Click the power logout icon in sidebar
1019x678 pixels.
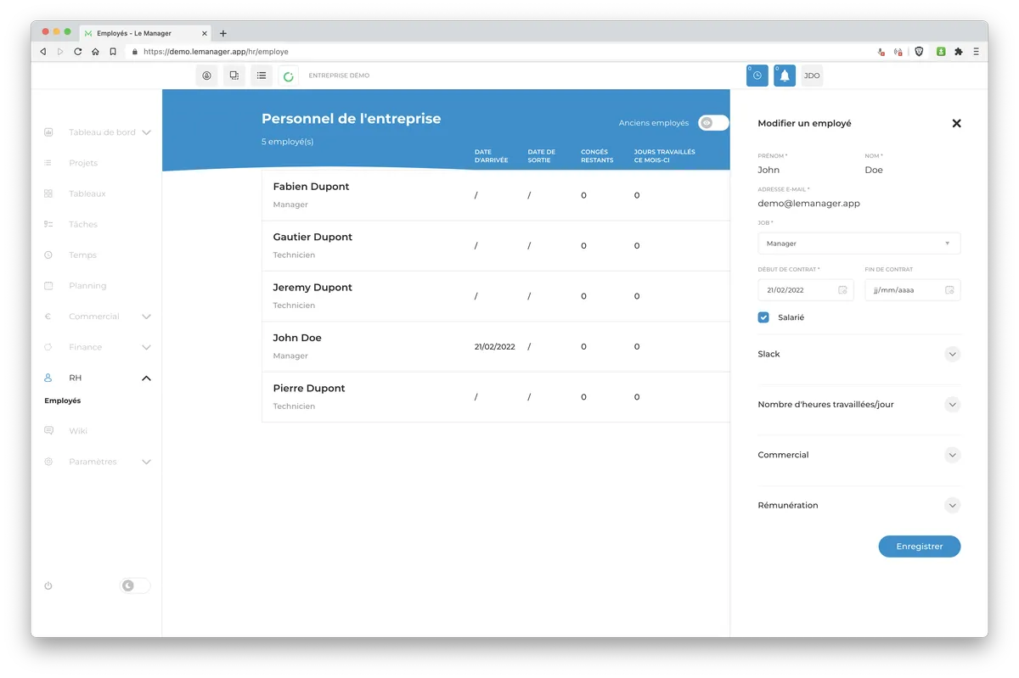pos(48,586)
